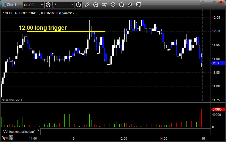Select the yellow 12.00 trigger line
The width and height of the screenshot is (226, 142).
point(66,31)
